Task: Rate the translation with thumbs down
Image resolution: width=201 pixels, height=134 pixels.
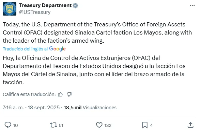Action: coord(69,94)
